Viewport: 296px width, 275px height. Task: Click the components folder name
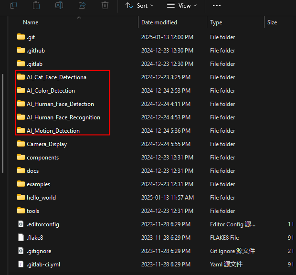(42, 158)
